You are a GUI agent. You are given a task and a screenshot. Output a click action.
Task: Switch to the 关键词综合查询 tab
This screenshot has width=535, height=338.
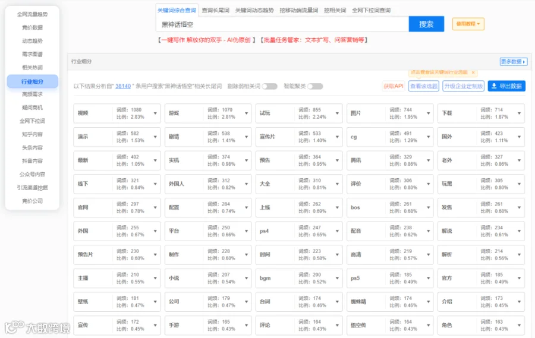[177, 10]
